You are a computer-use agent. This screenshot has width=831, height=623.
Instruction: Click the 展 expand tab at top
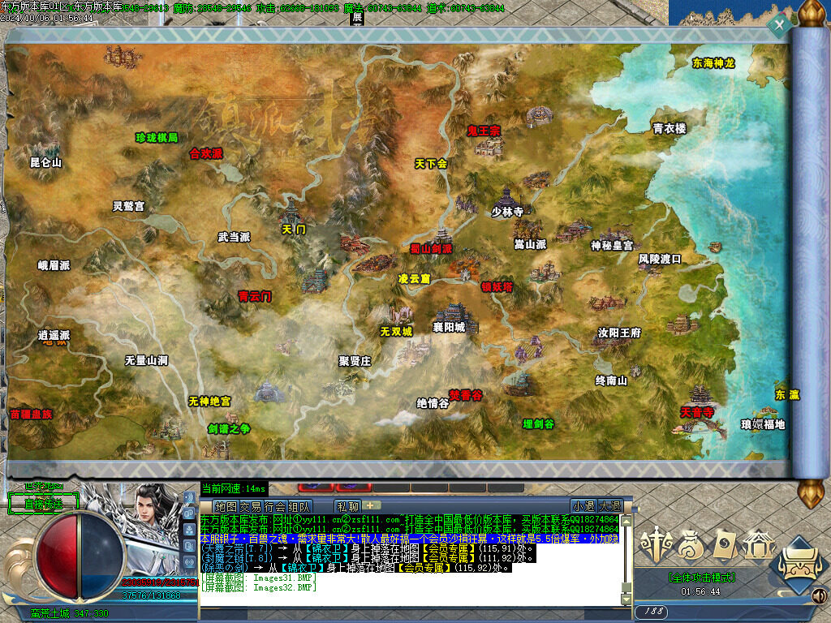(358, 18)
